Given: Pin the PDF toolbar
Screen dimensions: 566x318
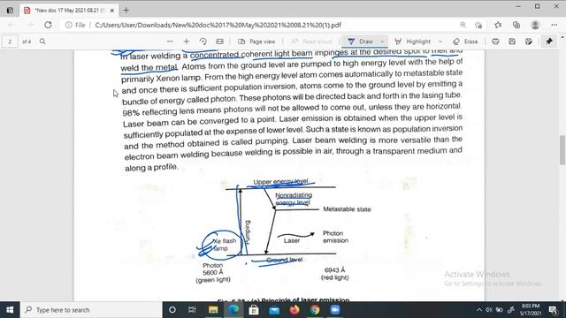Looking at the screenshot, I should pos(549,42).
